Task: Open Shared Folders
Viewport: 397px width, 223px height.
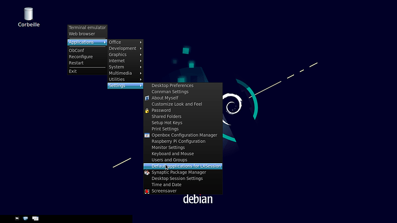Action: click(x=183, y=117)
